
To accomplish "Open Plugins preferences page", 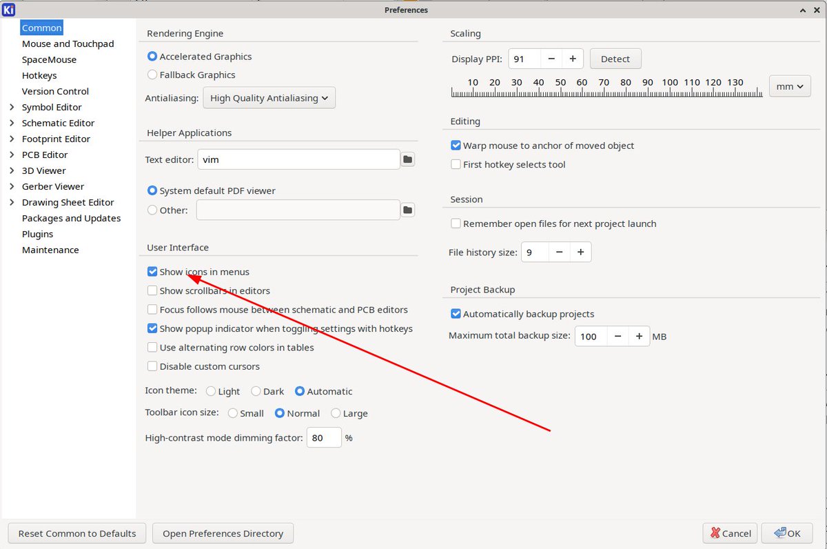I will pos(37,234).
